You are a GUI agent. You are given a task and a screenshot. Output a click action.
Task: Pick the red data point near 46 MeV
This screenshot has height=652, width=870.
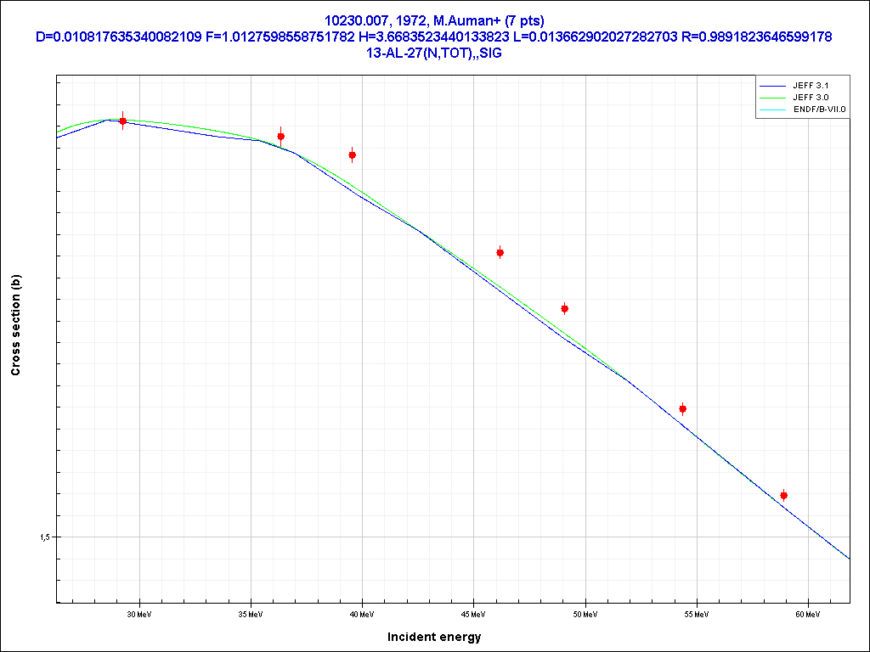(x=500, y=253)
